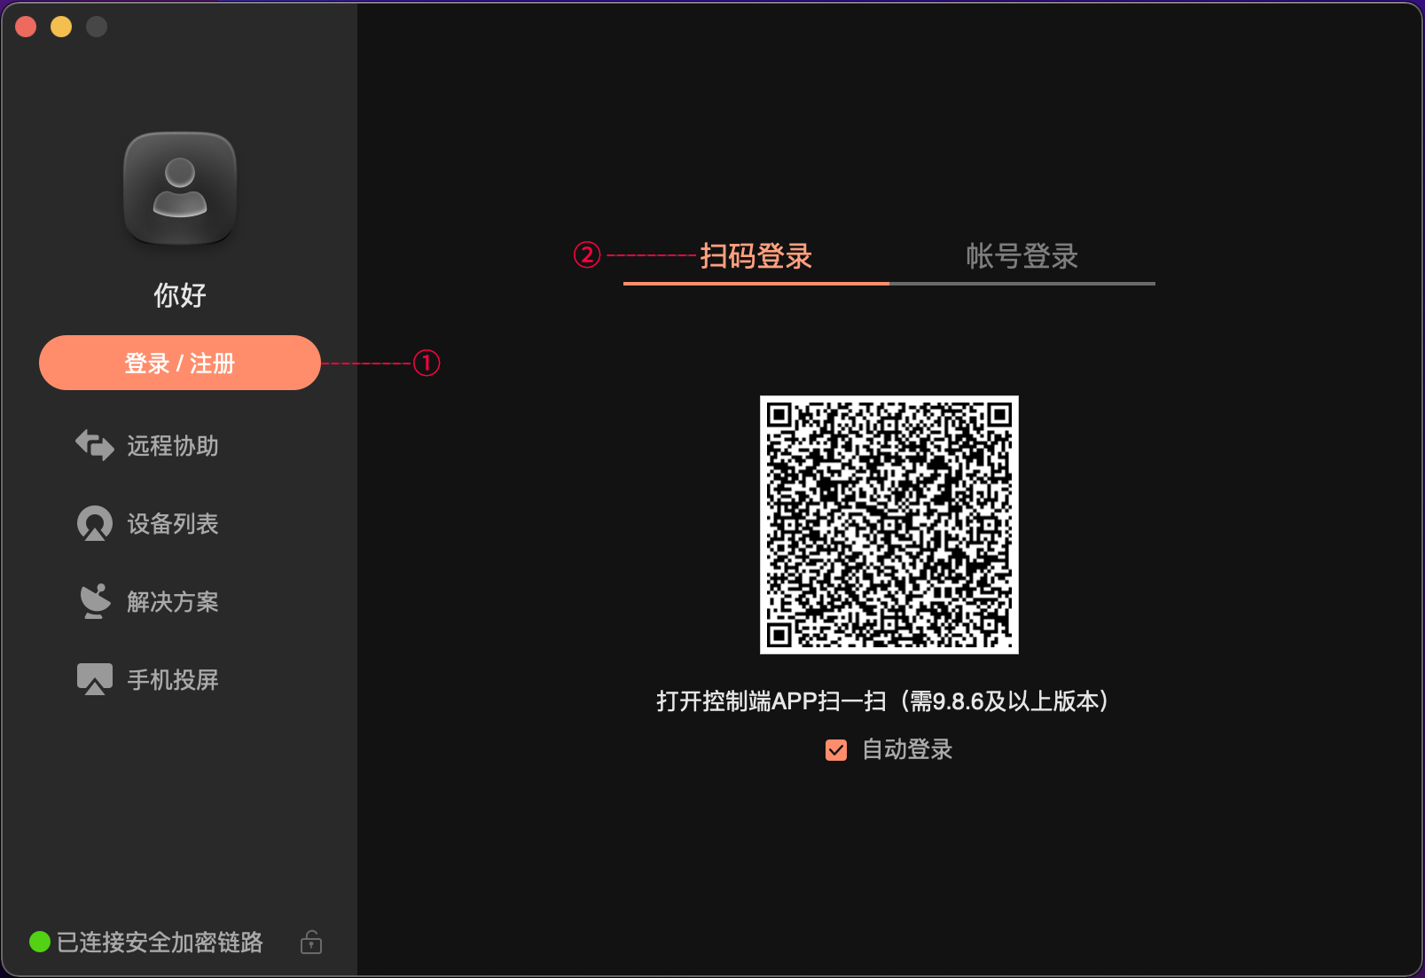Screen dimensions: 1425x978
Task: Click the green connection status dot
Action: (x=40, y=942)
